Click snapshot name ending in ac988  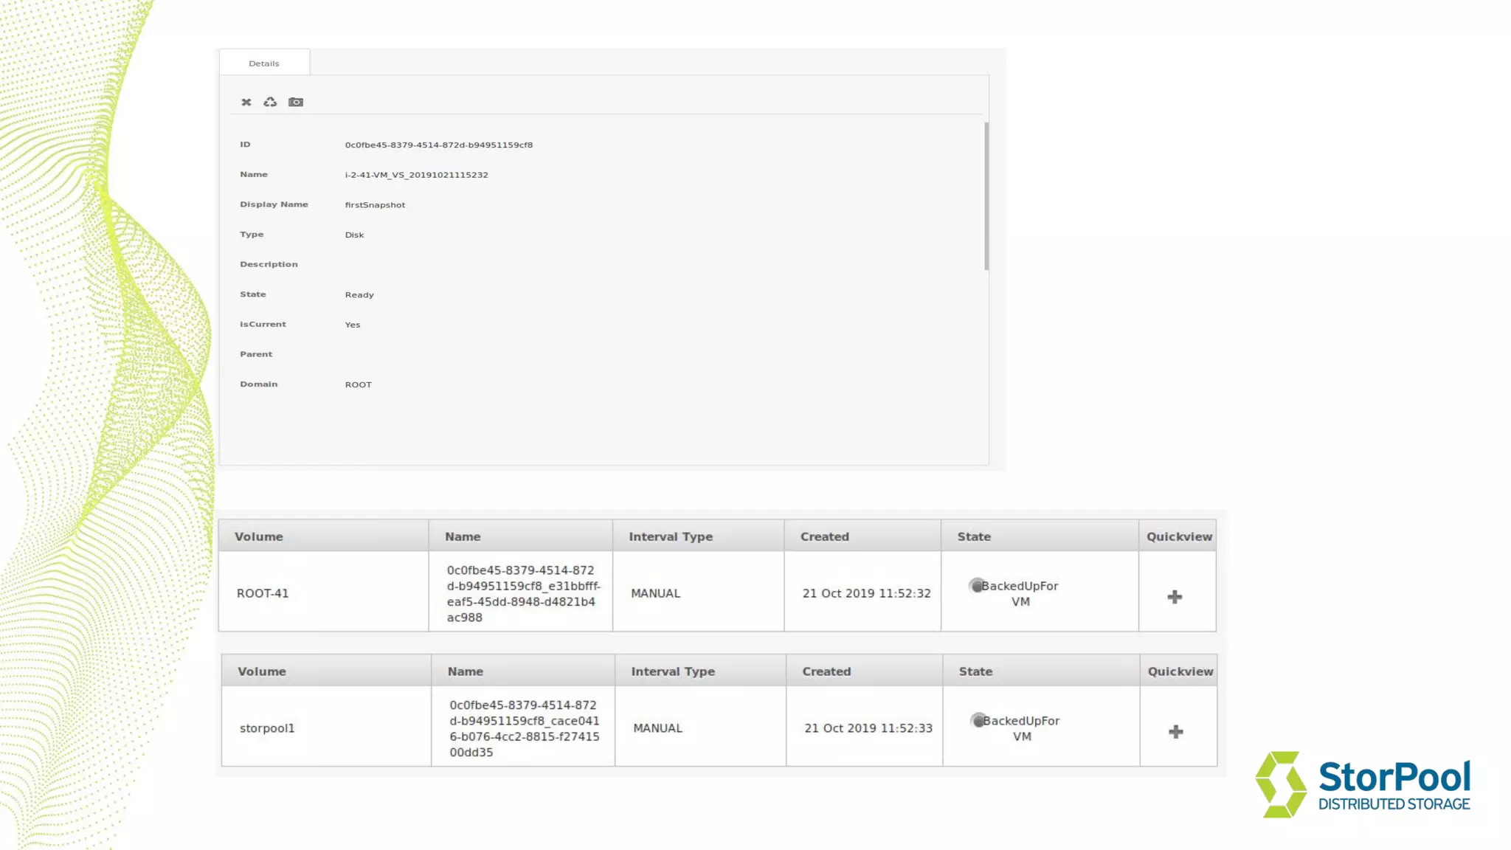pyautogui.click(x=522, y=593)
